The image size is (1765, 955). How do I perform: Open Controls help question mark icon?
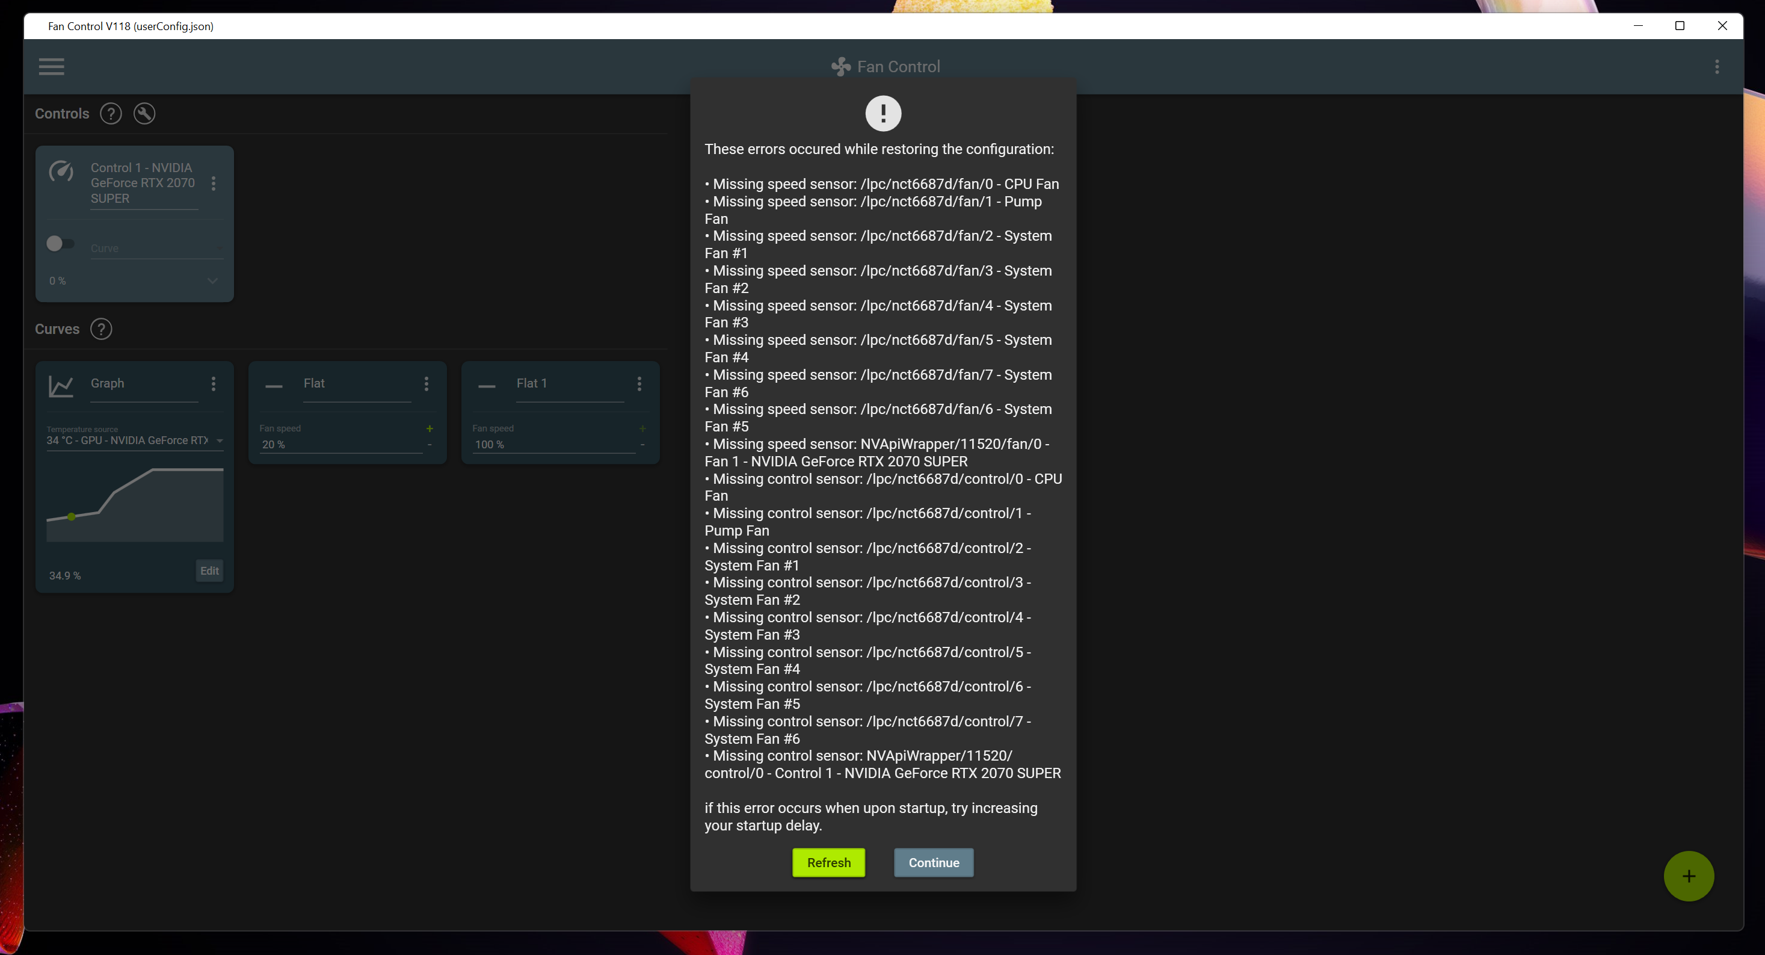(111, 113)
